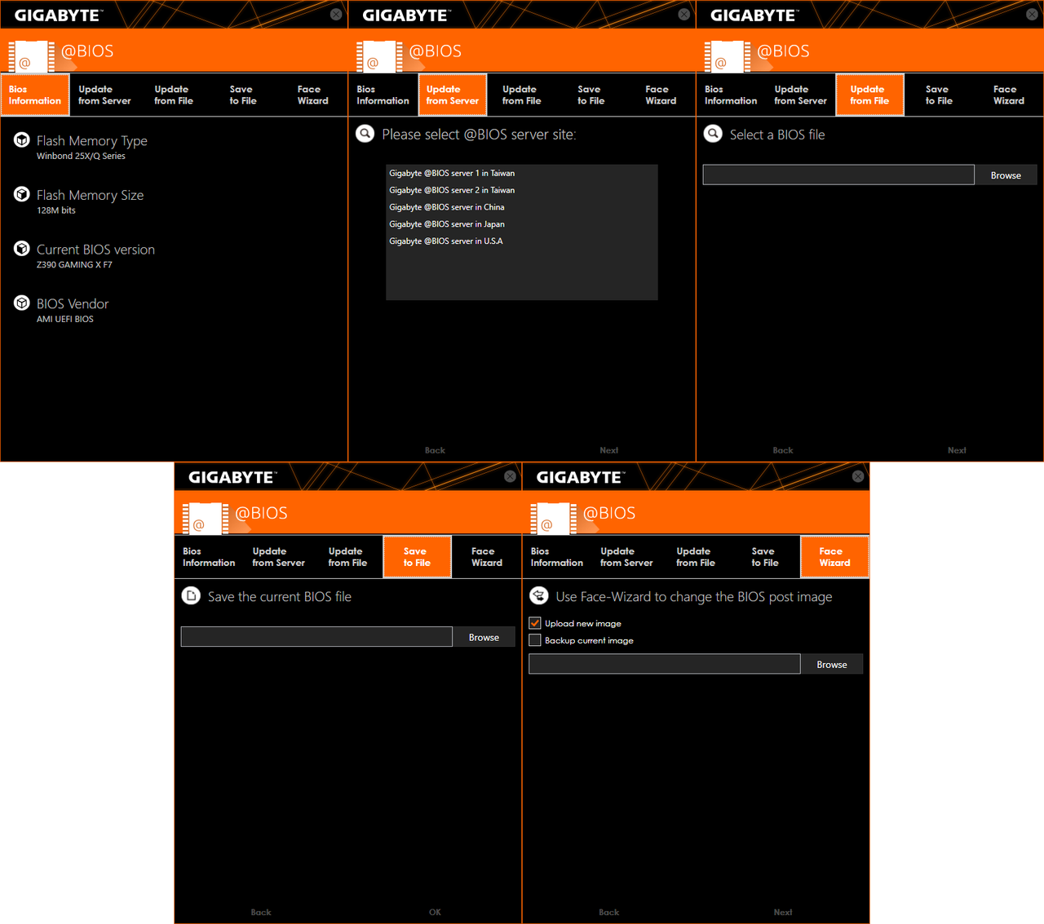Viewport: 1044px width, 924px height.
Task: Click the 'Z390 GAMING X F7' version text
Action: [x=74, y=265]
